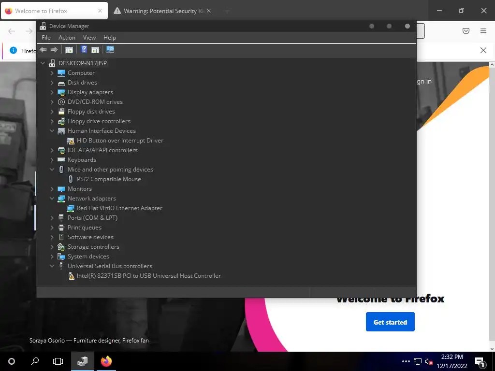This screenshot has height=371, width=495.
Task: Expand the Disk drives chevron
Action: pyautogui.click(x=52, y=83)
